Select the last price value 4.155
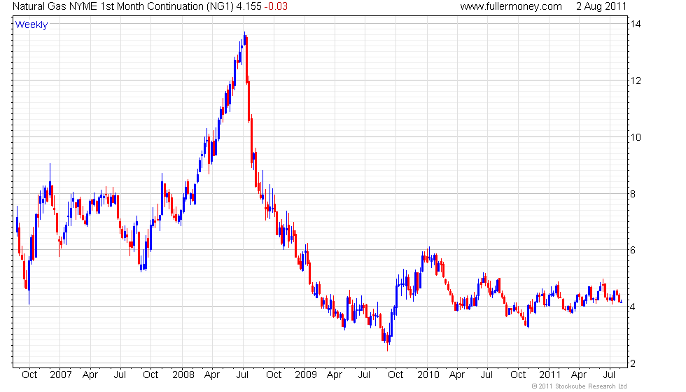686x392 pixels. coord(249,6)
